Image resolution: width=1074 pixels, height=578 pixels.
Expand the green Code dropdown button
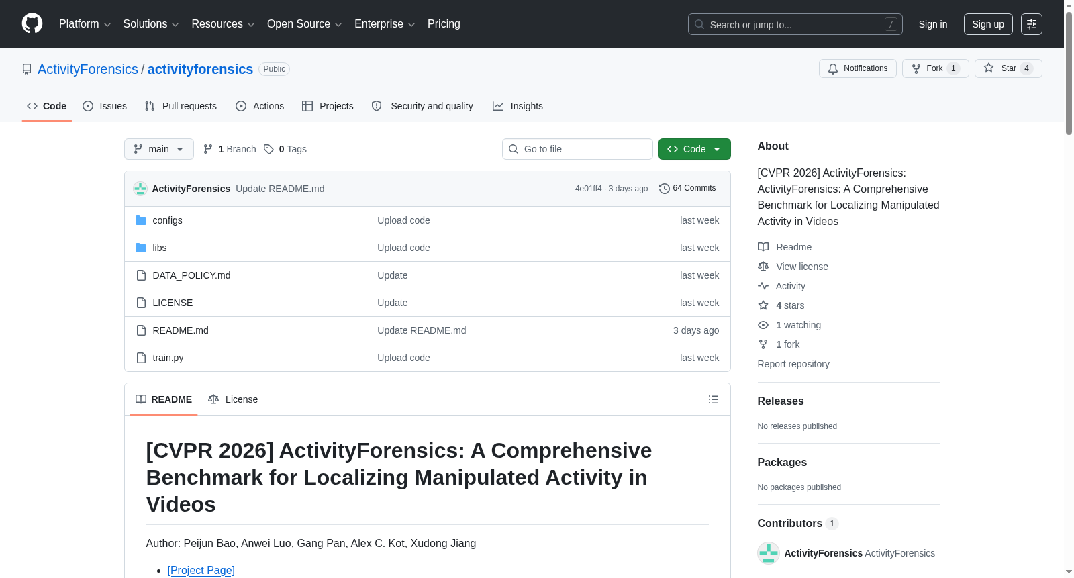point(695,149)
